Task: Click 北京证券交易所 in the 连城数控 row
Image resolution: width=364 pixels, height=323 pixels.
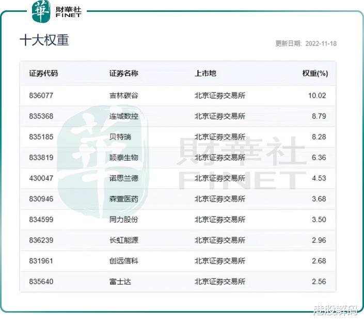Action: pyautogui.click(x=220, y=116)
